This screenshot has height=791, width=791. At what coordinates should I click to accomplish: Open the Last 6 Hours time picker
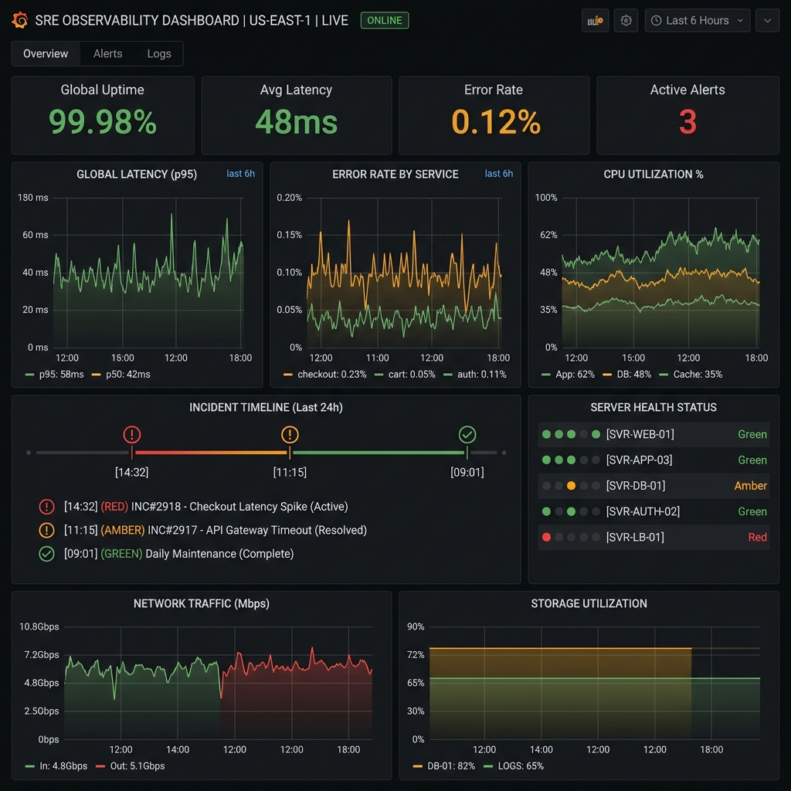click(698, 21)
